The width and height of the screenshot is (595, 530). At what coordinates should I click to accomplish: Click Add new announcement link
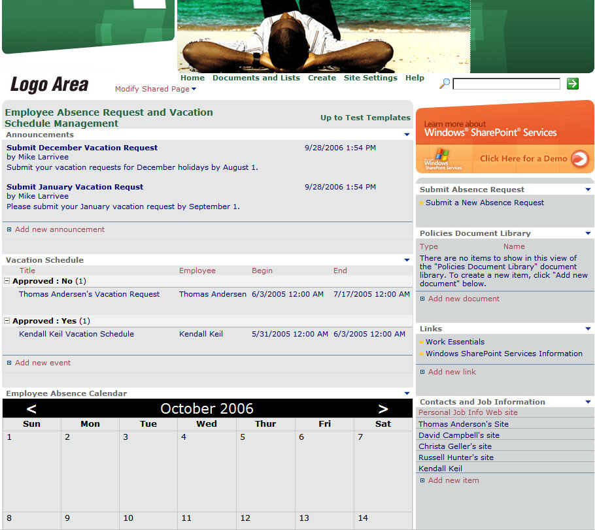59,229
